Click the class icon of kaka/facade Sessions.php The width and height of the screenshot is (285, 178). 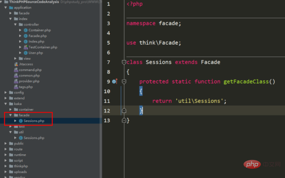coord(21,121)
